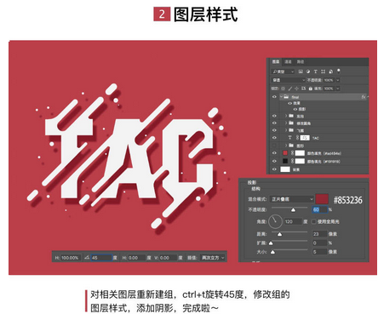The image size is (378, 314).
Task: Toggle visibility of 投影 drop shadow effect
Action: 295,109
